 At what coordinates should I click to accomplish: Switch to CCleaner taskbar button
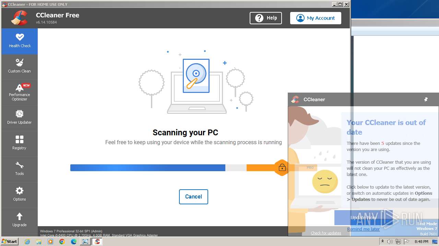(97, 242)
